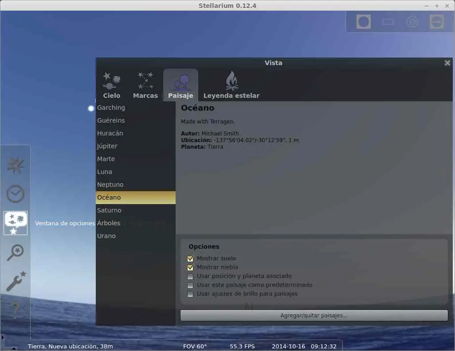Switch to the Cielo tab
Viewport: 455px width, 351px height.
coord(111,85)
